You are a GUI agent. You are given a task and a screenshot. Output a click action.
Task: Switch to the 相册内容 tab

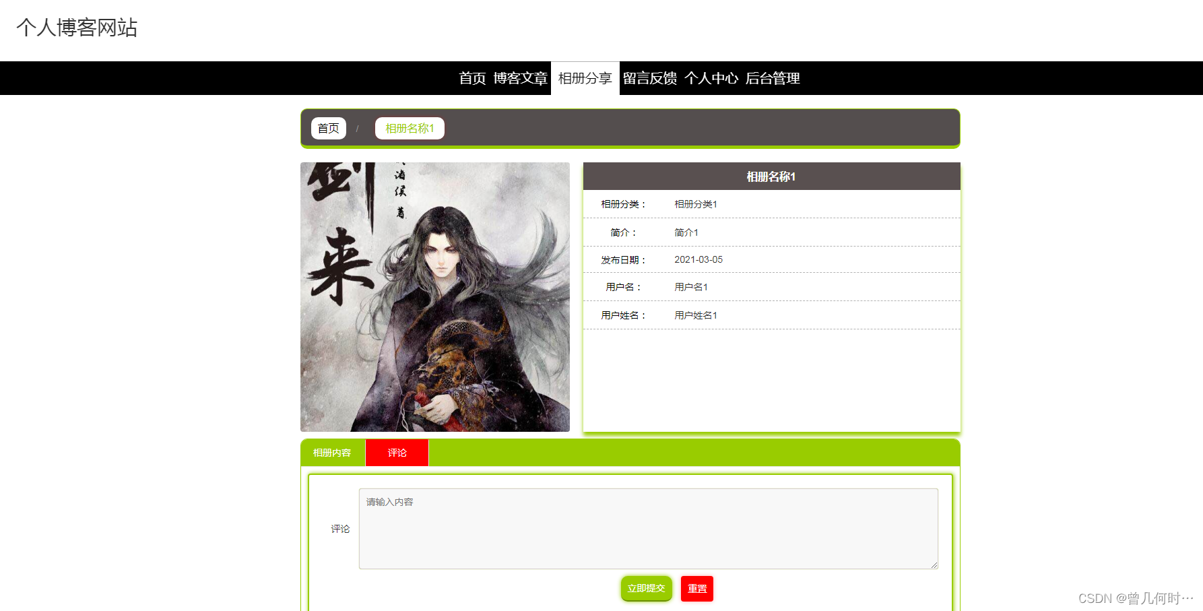[332, 453]
